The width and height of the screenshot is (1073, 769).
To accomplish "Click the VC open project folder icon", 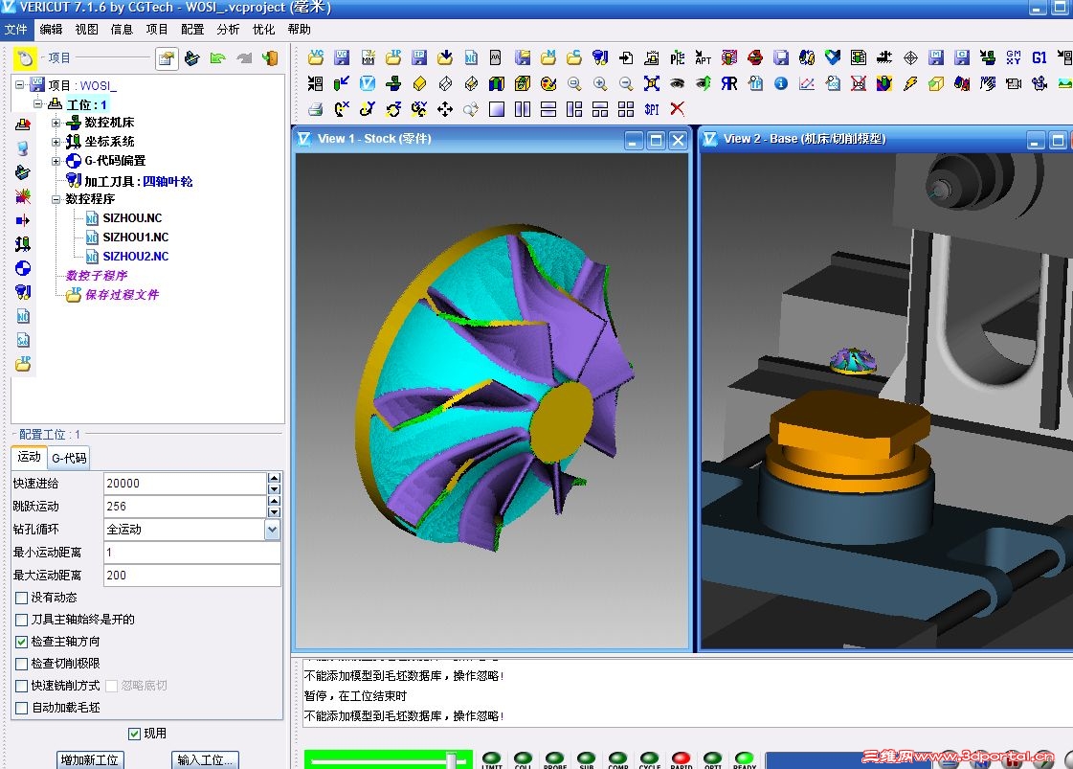I will point(316,57).
